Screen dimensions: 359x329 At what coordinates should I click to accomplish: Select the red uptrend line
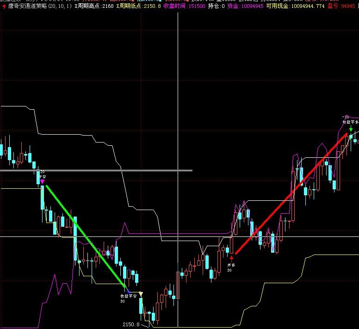(291, 193)
